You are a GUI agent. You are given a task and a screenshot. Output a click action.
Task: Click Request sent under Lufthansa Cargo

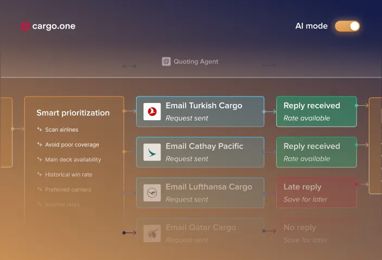pos(187,199)
